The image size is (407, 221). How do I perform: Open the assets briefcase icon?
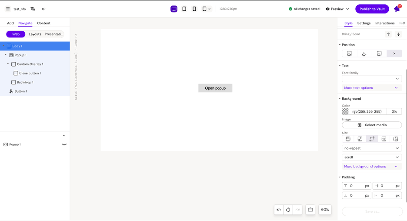tap(310, 210)
